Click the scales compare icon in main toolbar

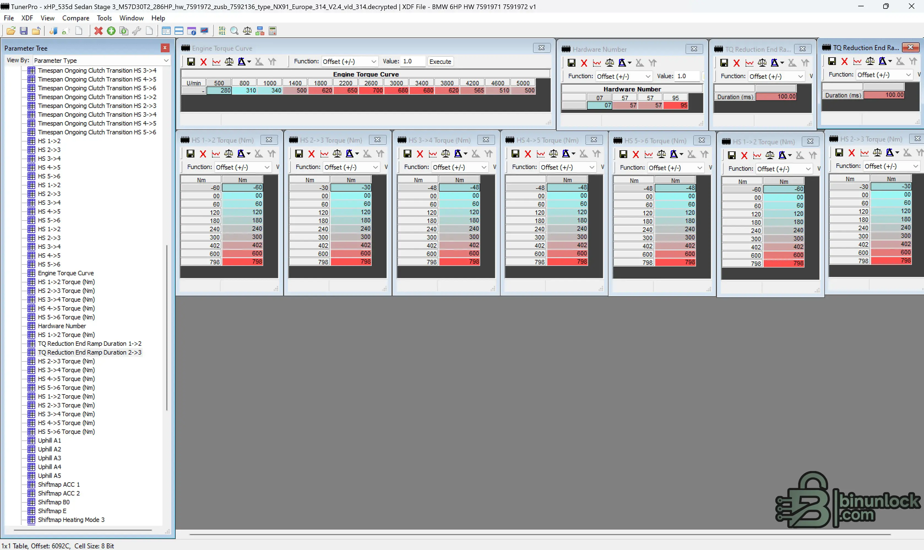coord(247,31)
